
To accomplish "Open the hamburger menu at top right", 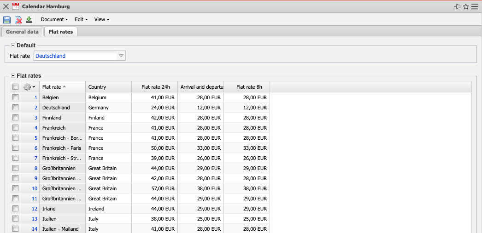I will pos(475,6).
